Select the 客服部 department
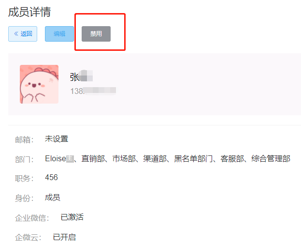This screenshot has width=301, height=244. tap(232, 159)
